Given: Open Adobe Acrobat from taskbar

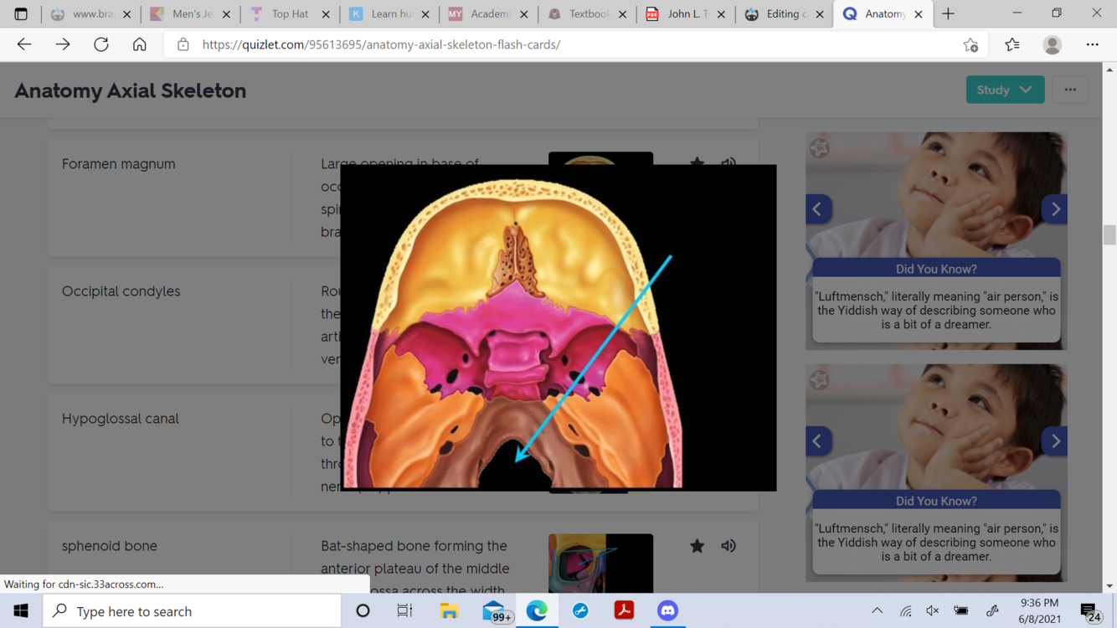Looking at the screenshot, I should point(624,611).
